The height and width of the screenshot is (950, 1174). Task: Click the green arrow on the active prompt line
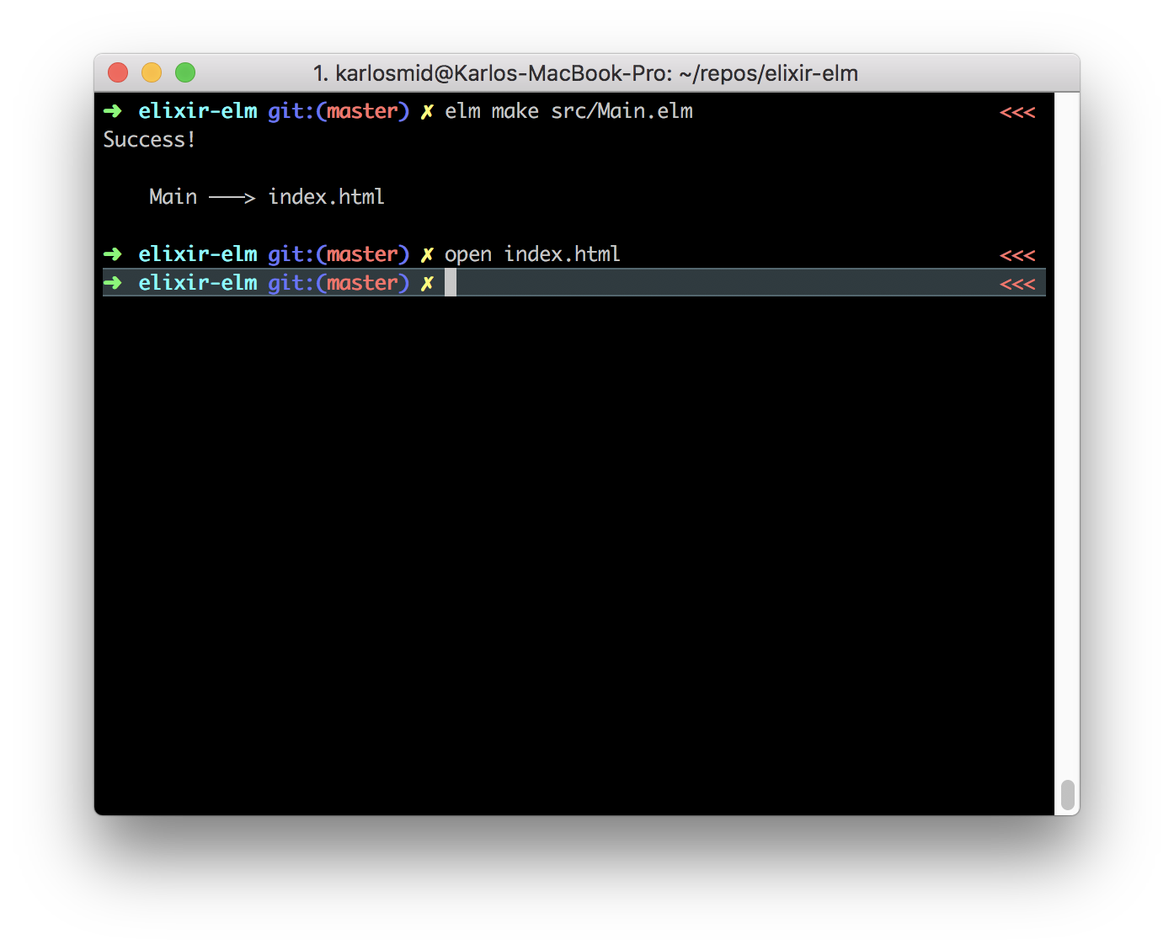(112, 283)
